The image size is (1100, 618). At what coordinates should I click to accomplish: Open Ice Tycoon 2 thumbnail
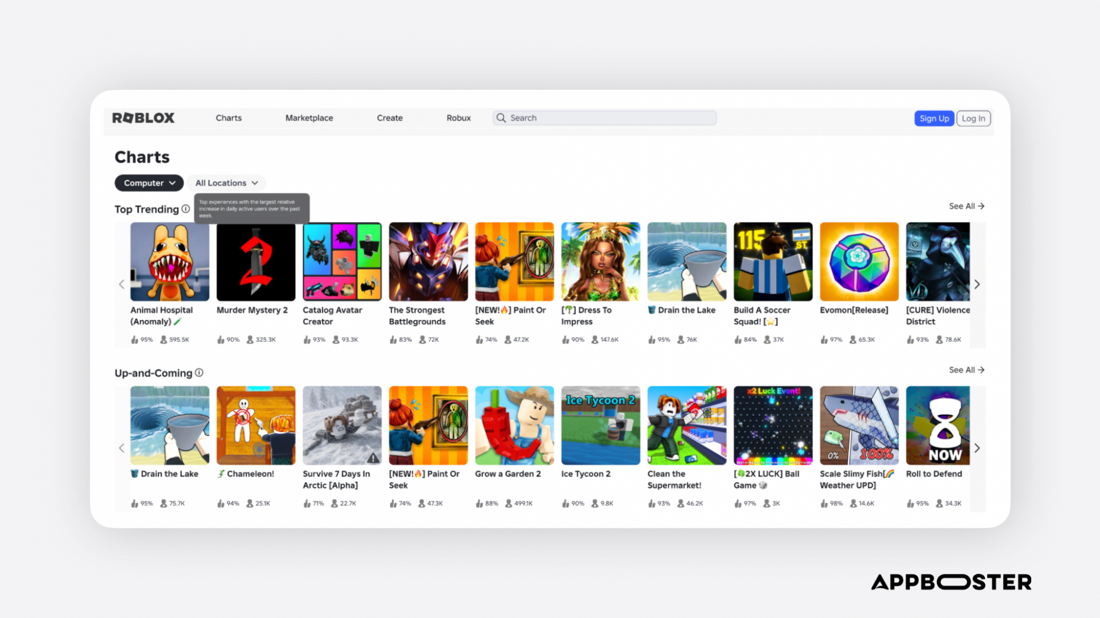[x=601, y=425]
